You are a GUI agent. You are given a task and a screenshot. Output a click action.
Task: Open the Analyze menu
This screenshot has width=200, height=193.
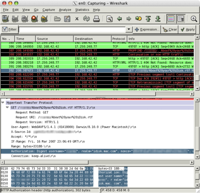pos(65,10)
